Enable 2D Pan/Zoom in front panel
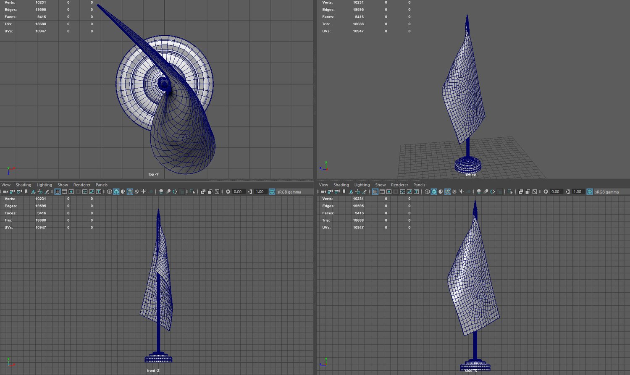 coord(40,192)
